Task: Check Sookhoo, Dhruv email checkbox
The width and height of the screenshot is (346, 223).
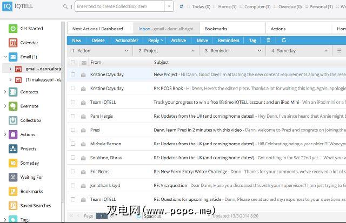Action: [x=73, y=158]
